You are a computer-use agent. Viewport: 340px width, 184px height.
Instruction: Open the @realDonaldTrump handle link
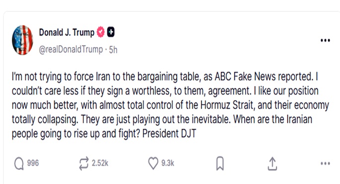[x=70, y=50]
